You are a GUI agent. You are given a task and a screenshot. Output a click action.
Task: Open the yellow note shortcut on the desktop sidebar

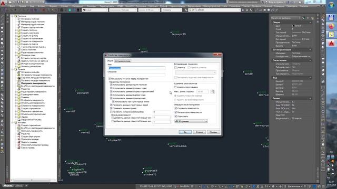coord(331,35)
